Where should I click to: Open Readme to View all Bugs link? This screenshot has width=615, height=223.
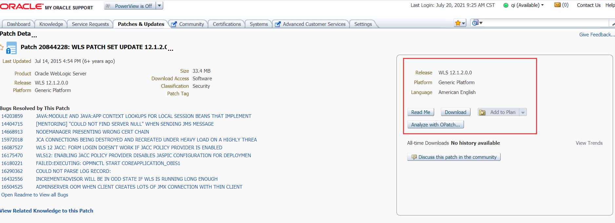[35, 195]
